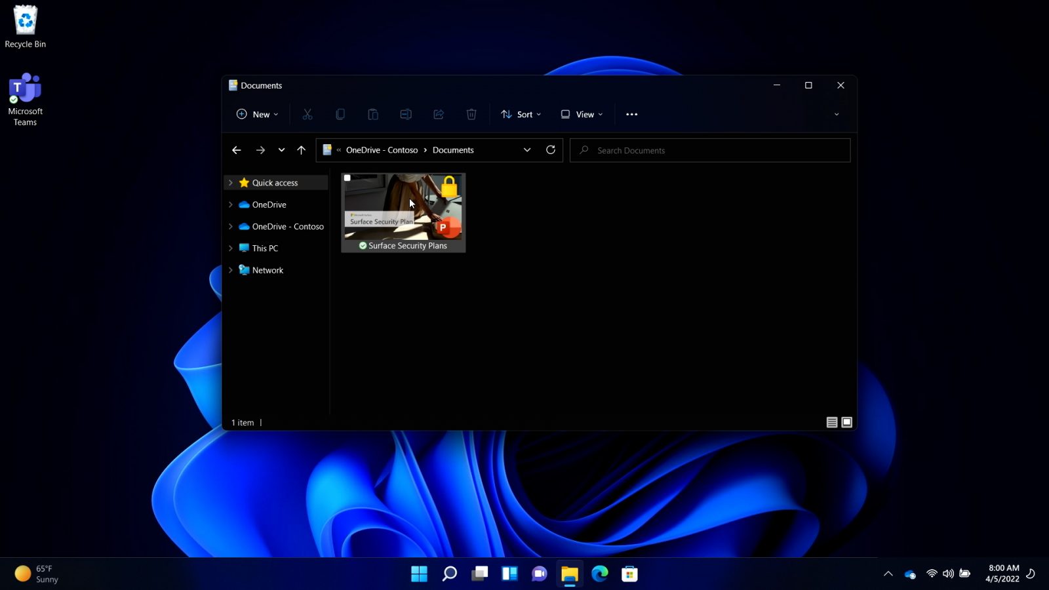The image size is (1049, 590).
Task: Click the New button
Action: tap(257, 114)
